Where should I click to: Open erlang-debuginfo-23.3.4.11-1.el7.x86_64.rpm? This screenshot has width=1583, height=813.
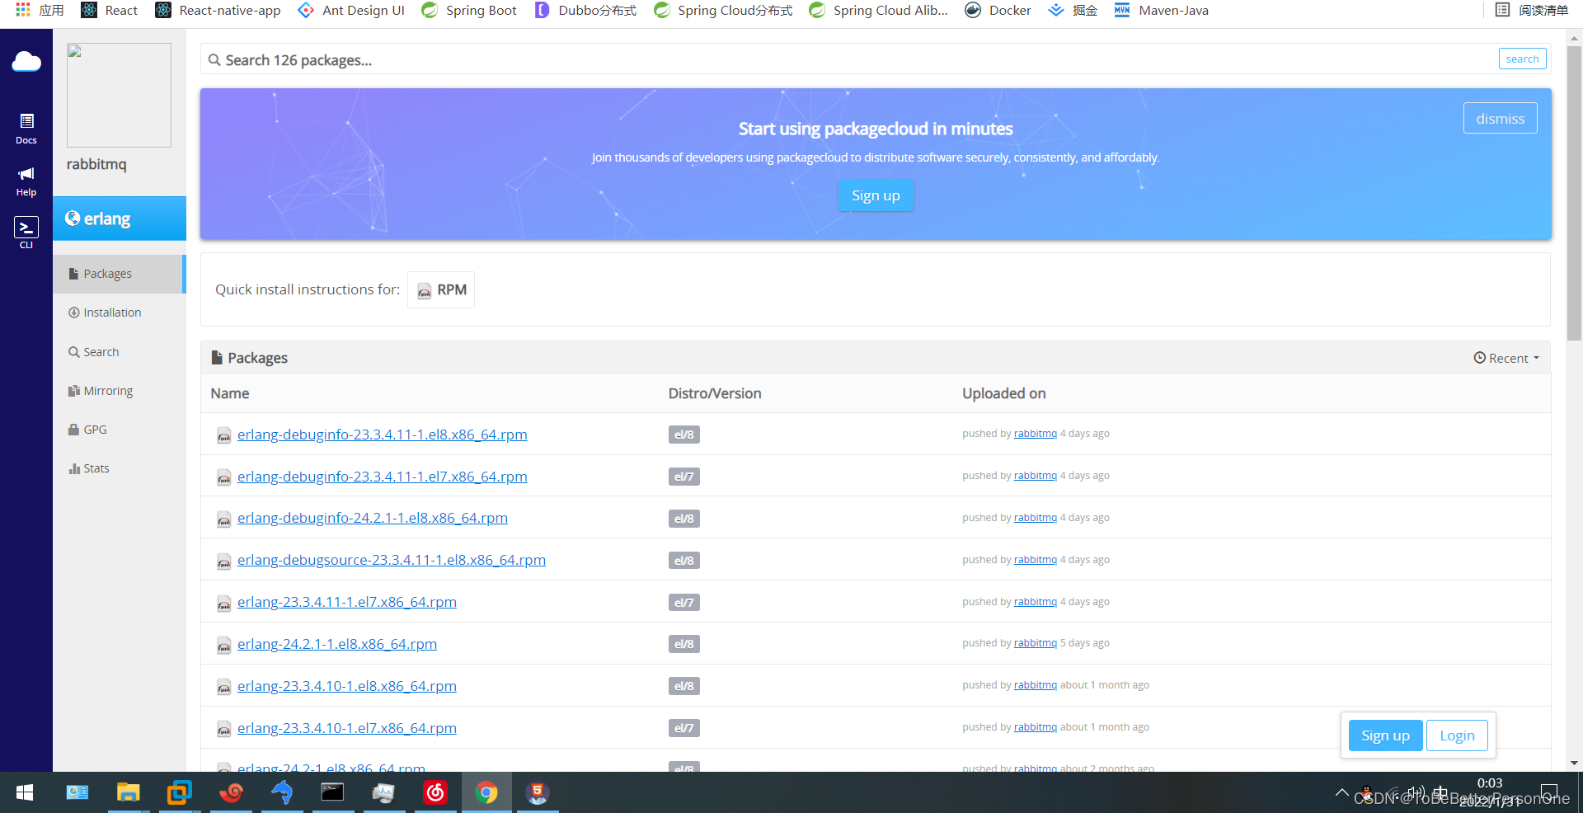point(382,477)
